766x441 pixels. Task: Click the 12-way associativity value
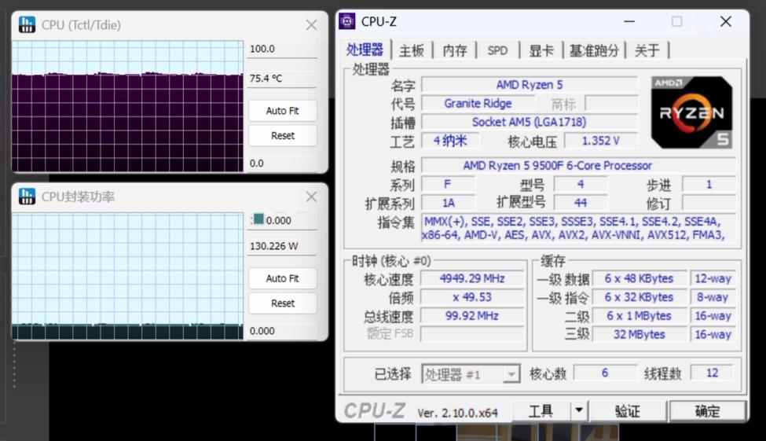[x=713, y=279]
